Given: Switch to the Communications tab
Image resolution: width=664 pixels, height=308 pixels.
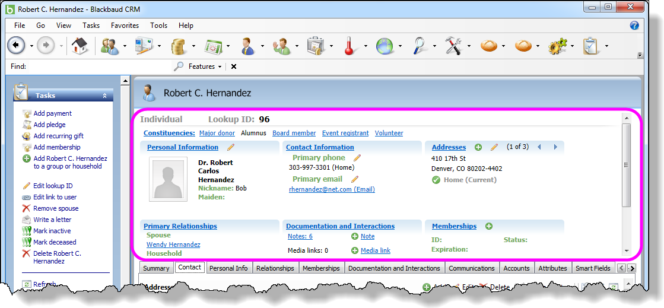Looking at the screenshot, I should coord(472,268).
